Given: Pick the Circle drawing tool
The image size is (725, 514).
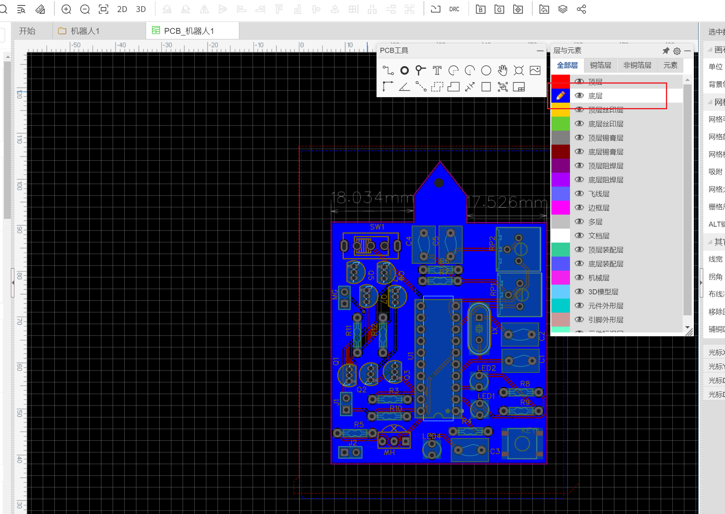Looking at the screenshot, I should pyautogui.click(x=486, y=70).
